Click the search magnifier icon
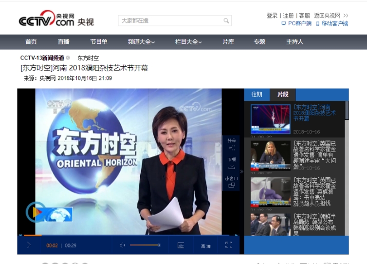367x264 pixels. tap(226, 20)
